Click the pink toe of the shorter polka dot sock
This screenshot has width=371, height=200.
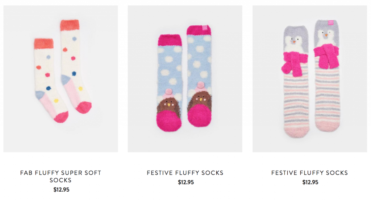click(x=61, y=117)
